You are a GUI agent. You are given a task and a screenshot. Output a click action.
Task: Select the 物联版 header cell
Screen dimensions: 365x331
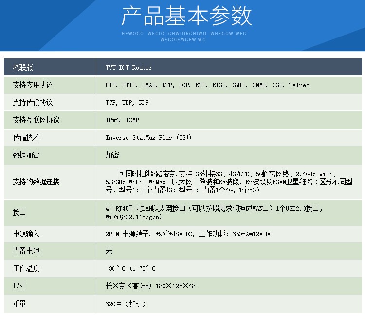(x=23, y=68)
